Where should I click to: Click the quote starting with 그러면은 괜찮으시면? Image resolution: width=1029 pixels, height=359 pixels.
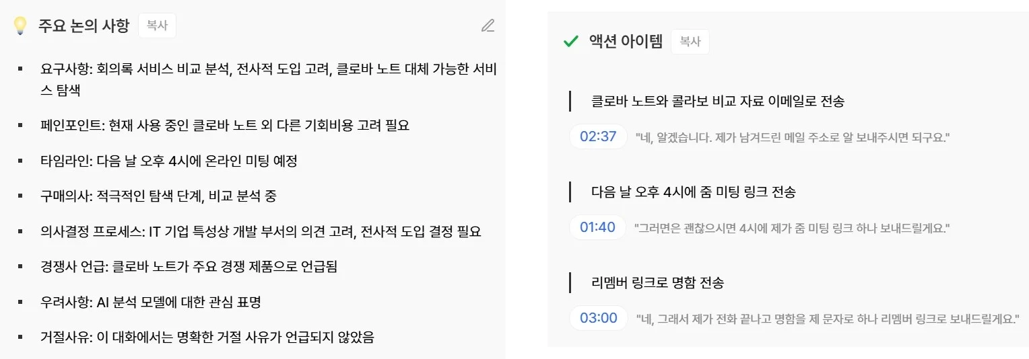(791, 229)
